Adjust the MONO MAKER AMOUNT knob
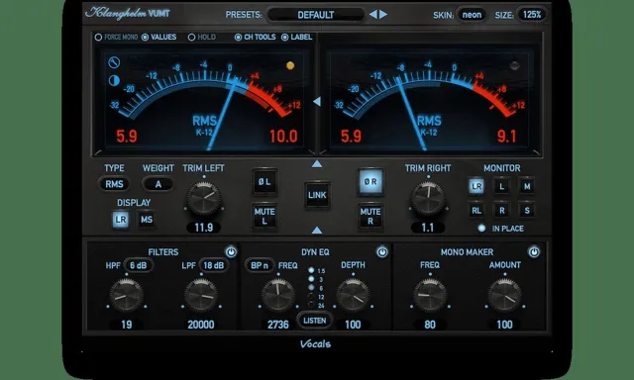Viewport: 634px width, 380px height. [504, 295]
